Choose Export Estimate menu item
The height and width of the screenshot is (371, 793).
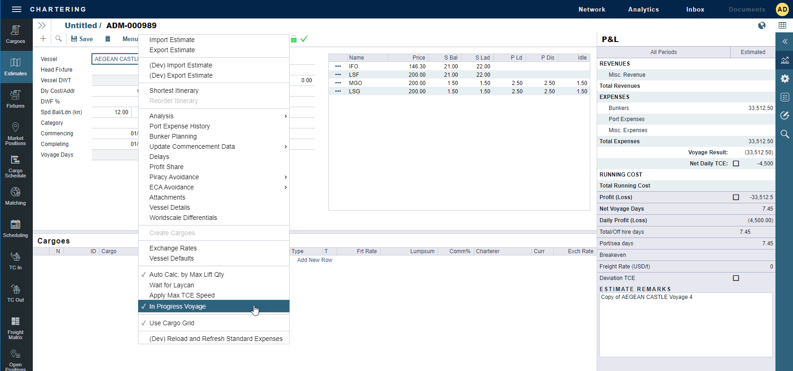[x=172, y=50]
